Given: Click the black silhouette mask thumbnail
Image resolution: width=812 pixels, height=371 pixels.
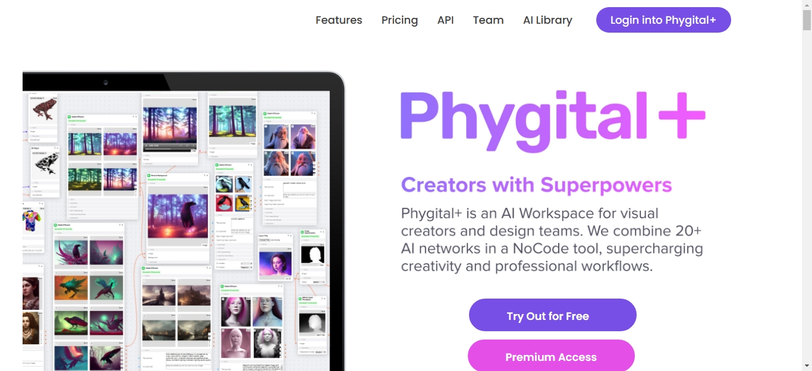Looking at the screenshot, I should (x=313, y=253).
